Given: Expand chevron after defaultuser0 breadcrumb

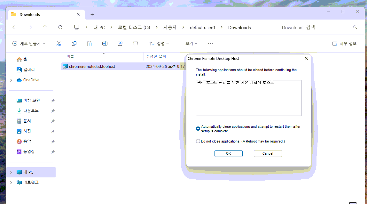Looking at the screenshot, I should click(x=222, y=28).
